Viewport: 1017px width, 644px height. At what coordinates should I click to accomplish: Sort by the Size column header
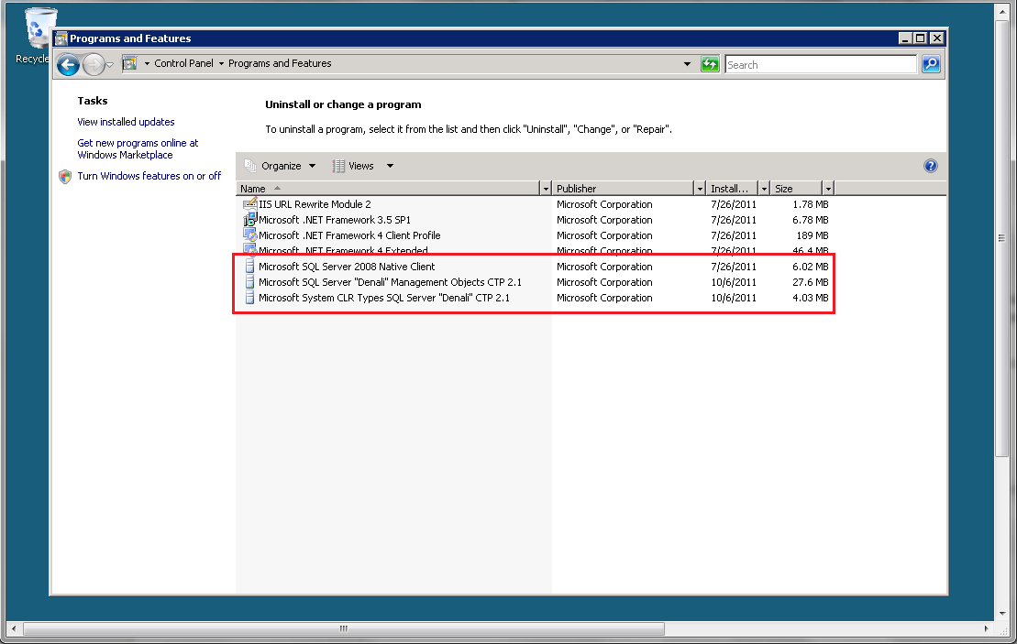point(796,189)
